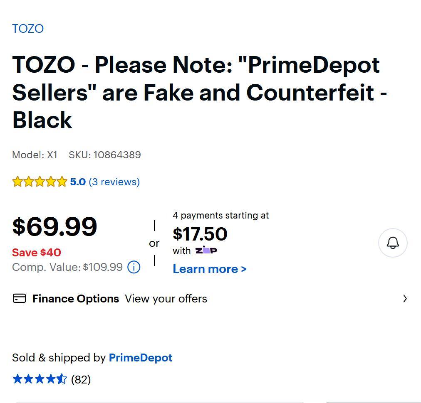Screen dimensions: 421x403
Task: Click the blue PrimeDepot seller star rating
Action: (40, 379)
